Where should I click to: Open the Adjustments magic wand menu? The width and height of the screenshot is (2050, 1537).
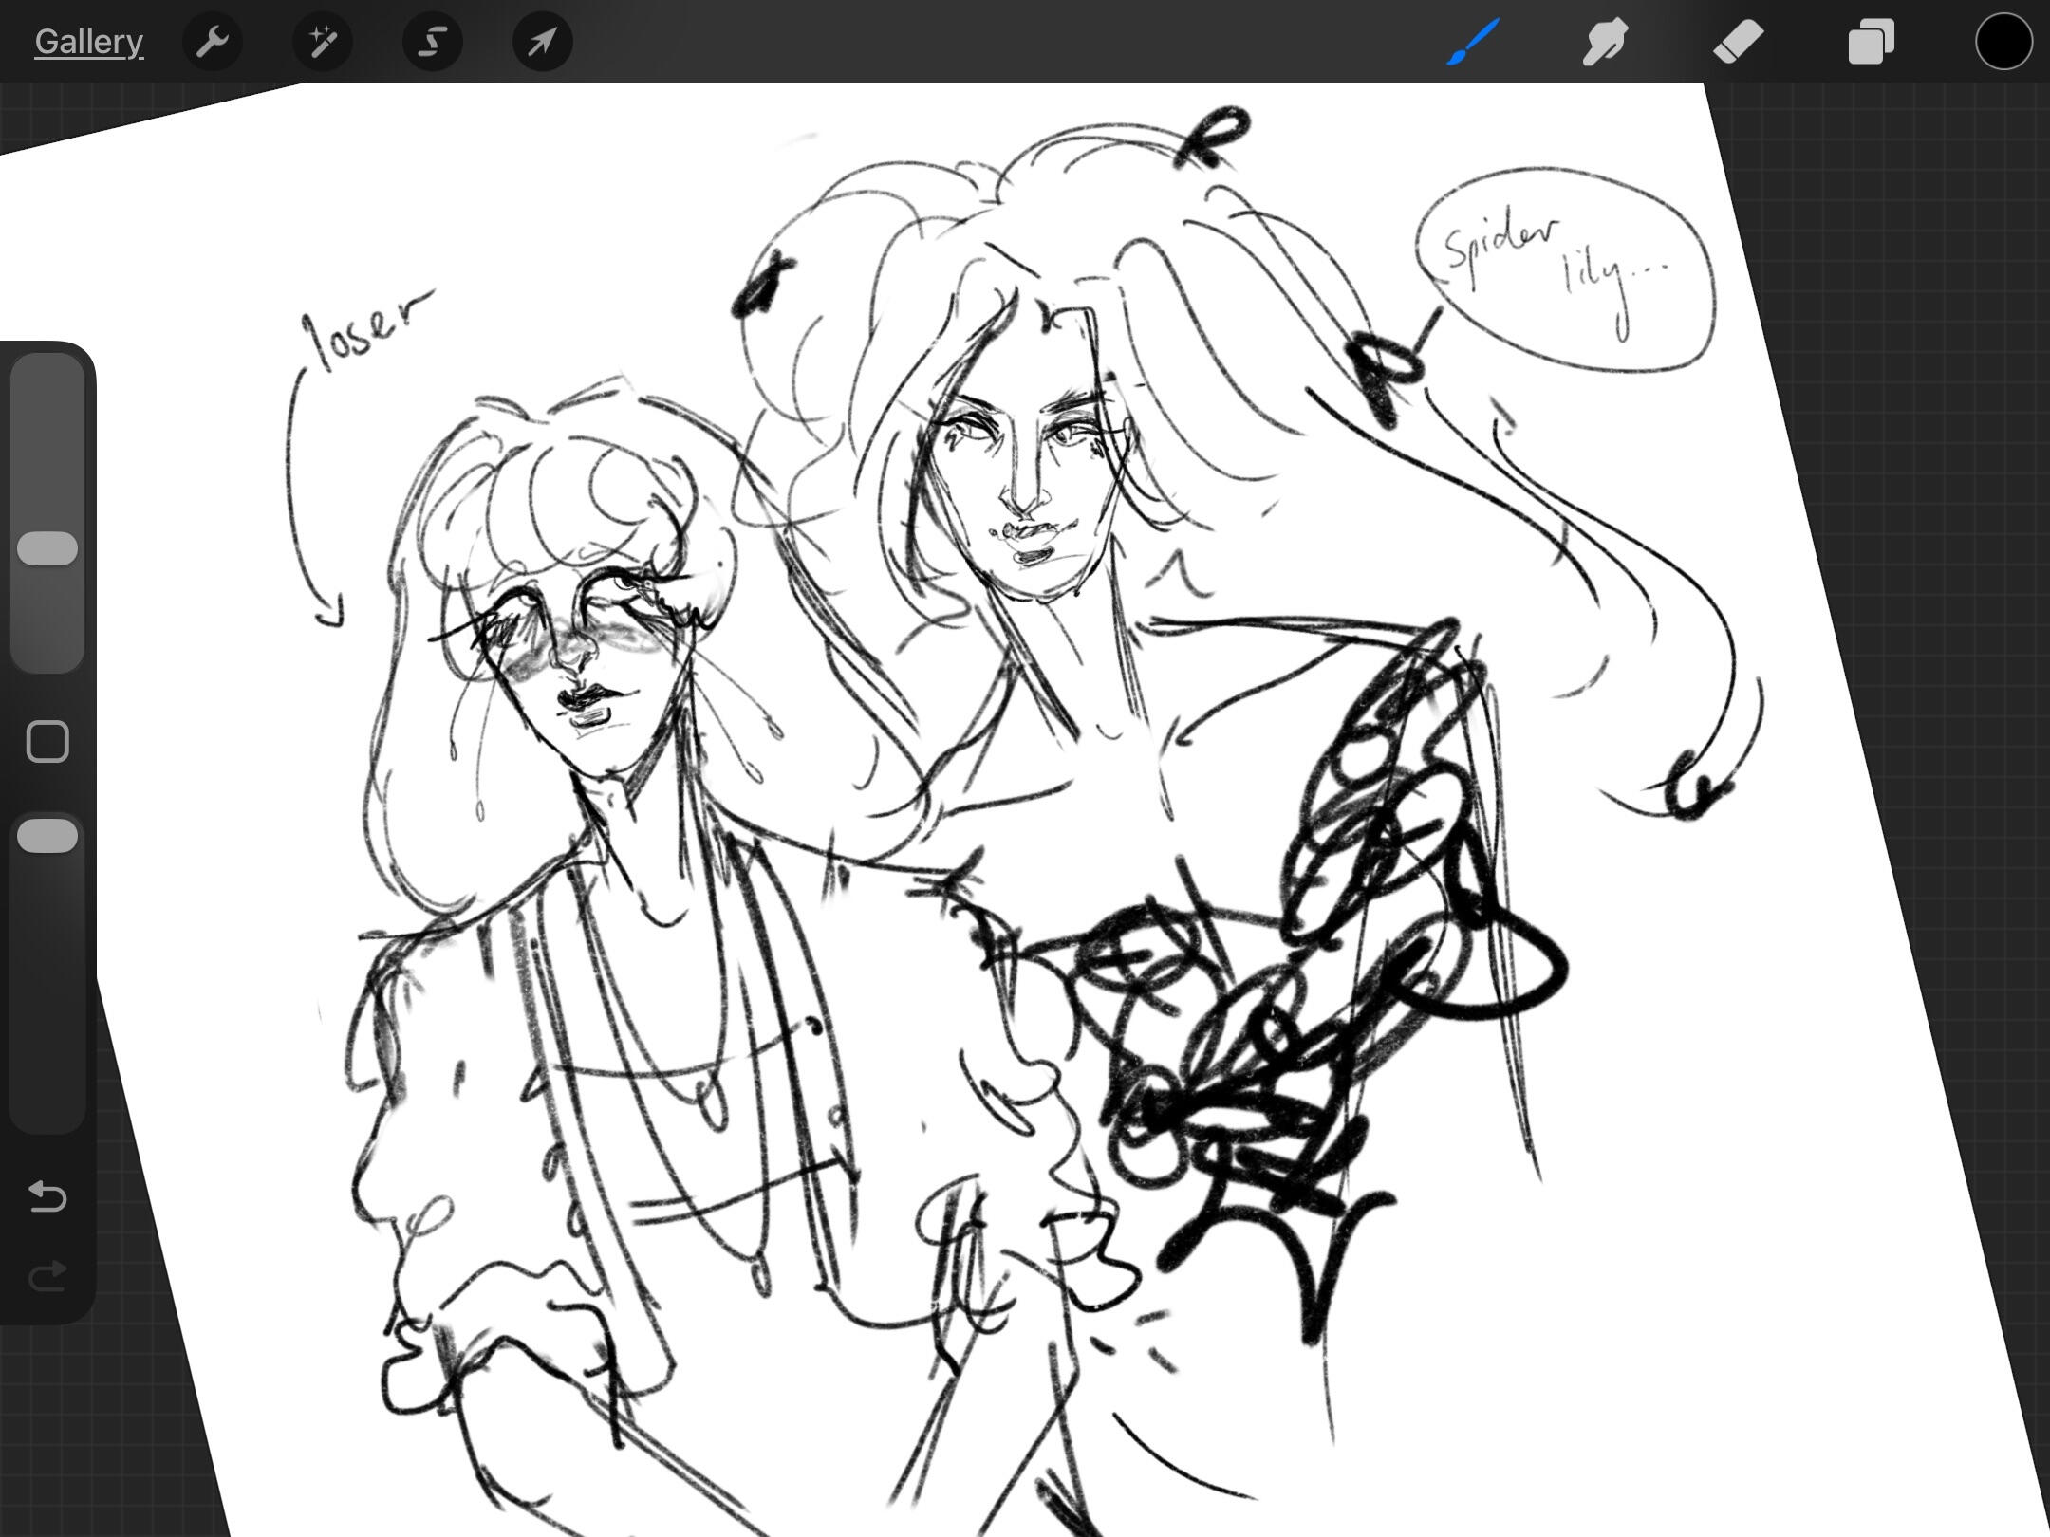(323, 42)
